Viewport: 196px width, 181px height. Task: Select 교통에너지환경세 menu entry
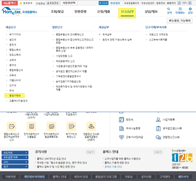18,101
